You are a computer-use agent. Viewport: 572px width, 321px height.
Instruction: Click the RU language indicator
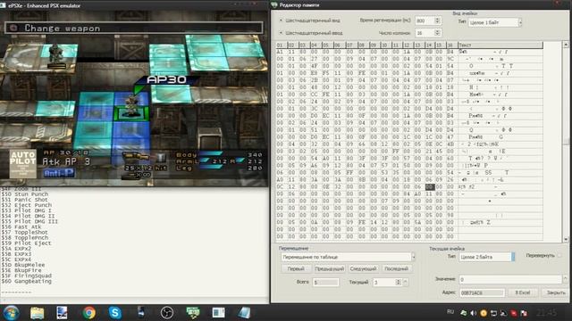[450, 312]
